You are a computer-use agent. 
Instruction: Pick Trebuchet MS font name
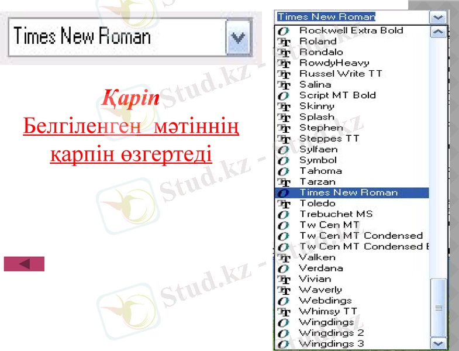(336, 214)
